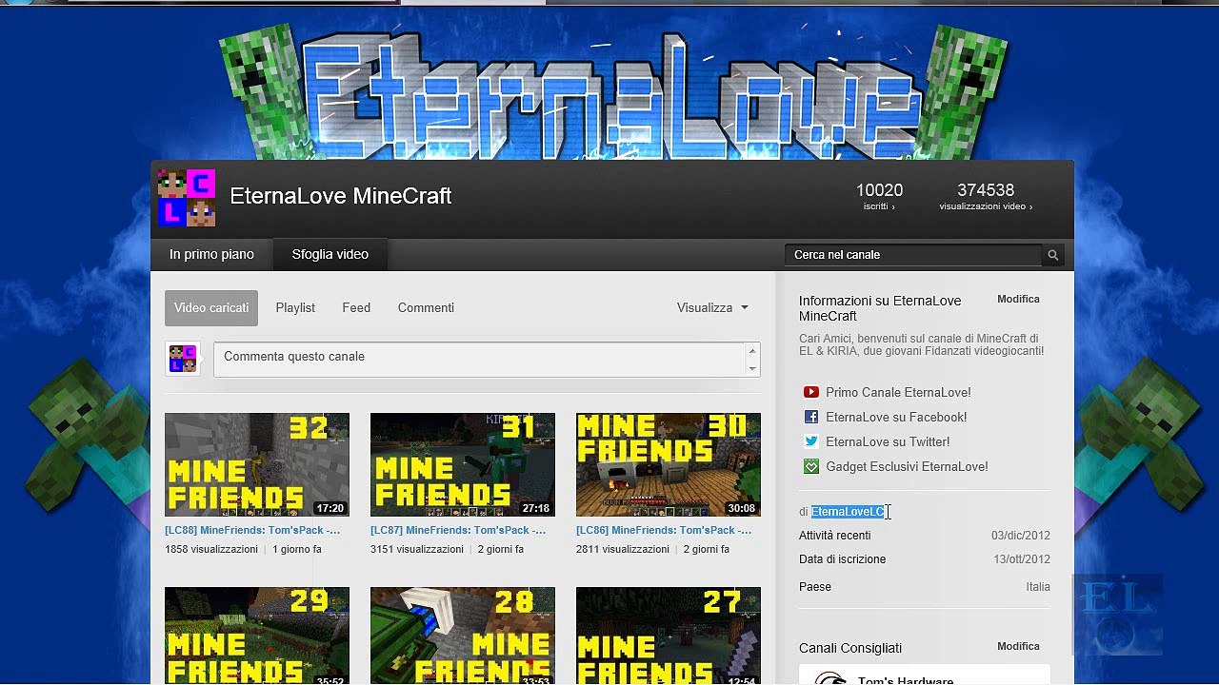1219x685 pixels.
Task: Click the EternaLove MineCraft channel avatar
Action: click(x=187, y=198)
